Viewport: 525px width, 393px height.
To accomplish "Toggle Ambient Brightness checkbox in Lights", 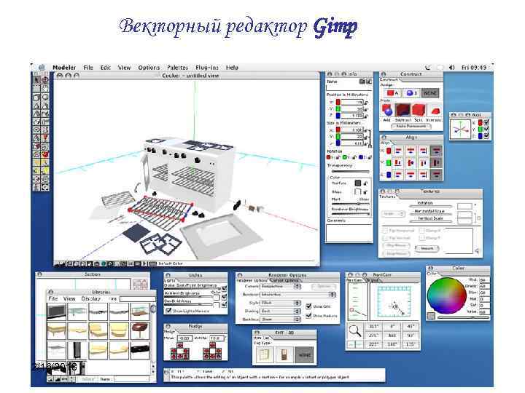I will [x=224, y=297].
